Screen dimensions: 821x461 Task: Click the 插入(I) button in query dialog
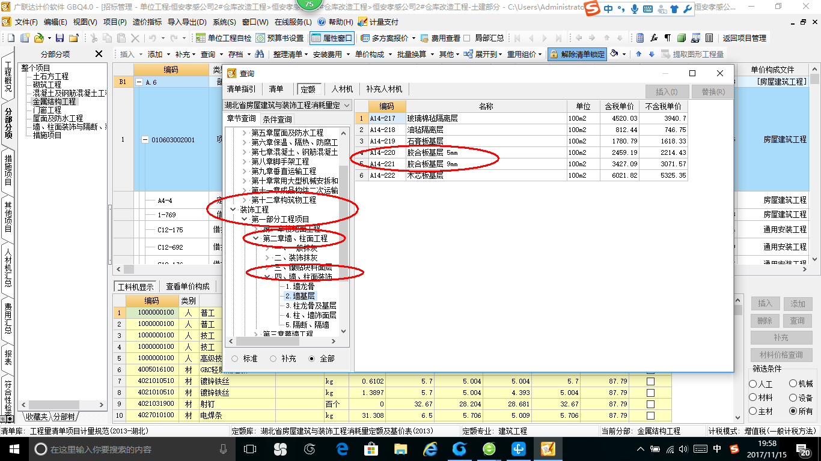tap(667, 92)
